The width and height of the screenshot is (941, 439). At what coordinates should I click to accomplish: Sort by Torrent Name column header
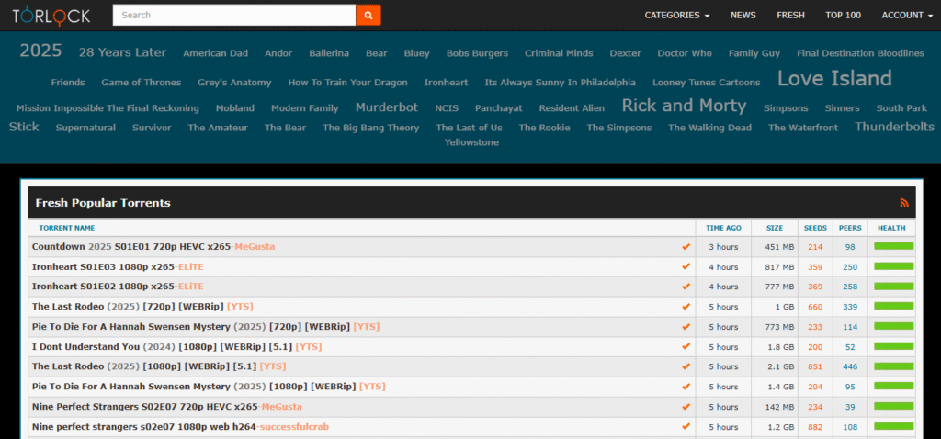pyautogui.click(x=66, y=228)
